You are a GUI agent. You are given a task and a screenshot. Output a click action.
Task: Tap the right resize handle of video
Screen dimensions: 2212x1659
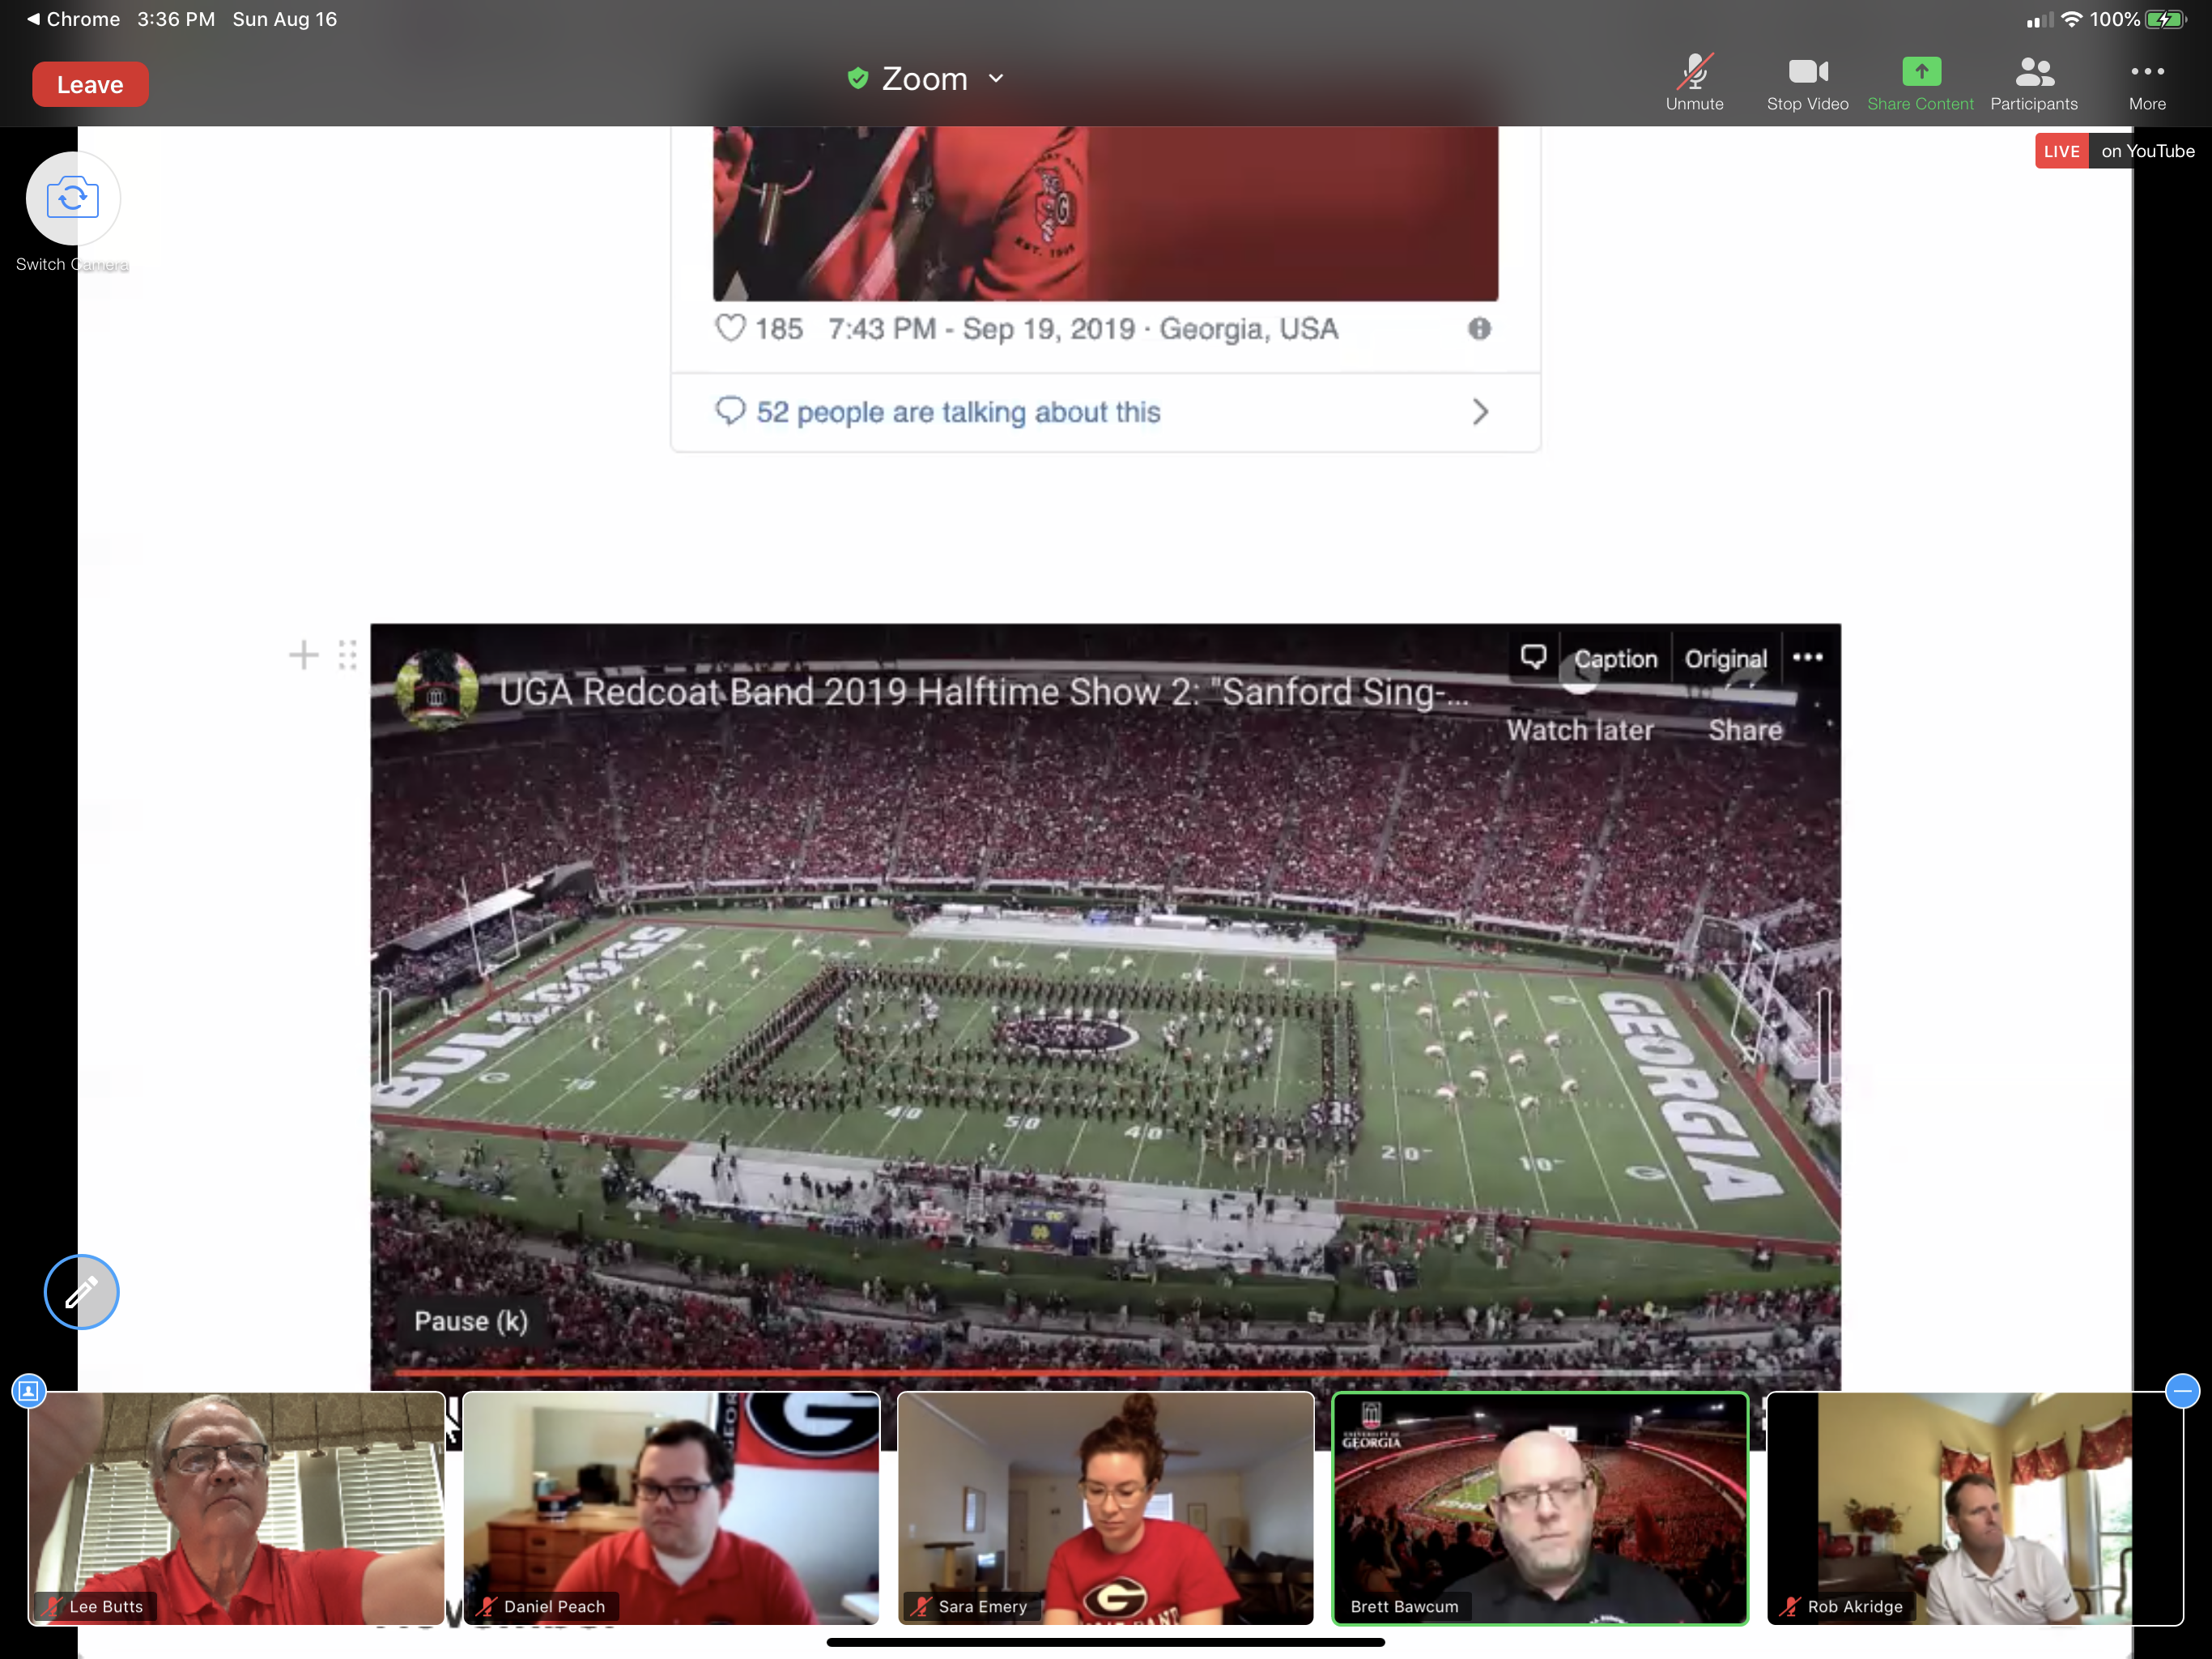[1824, 1035]
